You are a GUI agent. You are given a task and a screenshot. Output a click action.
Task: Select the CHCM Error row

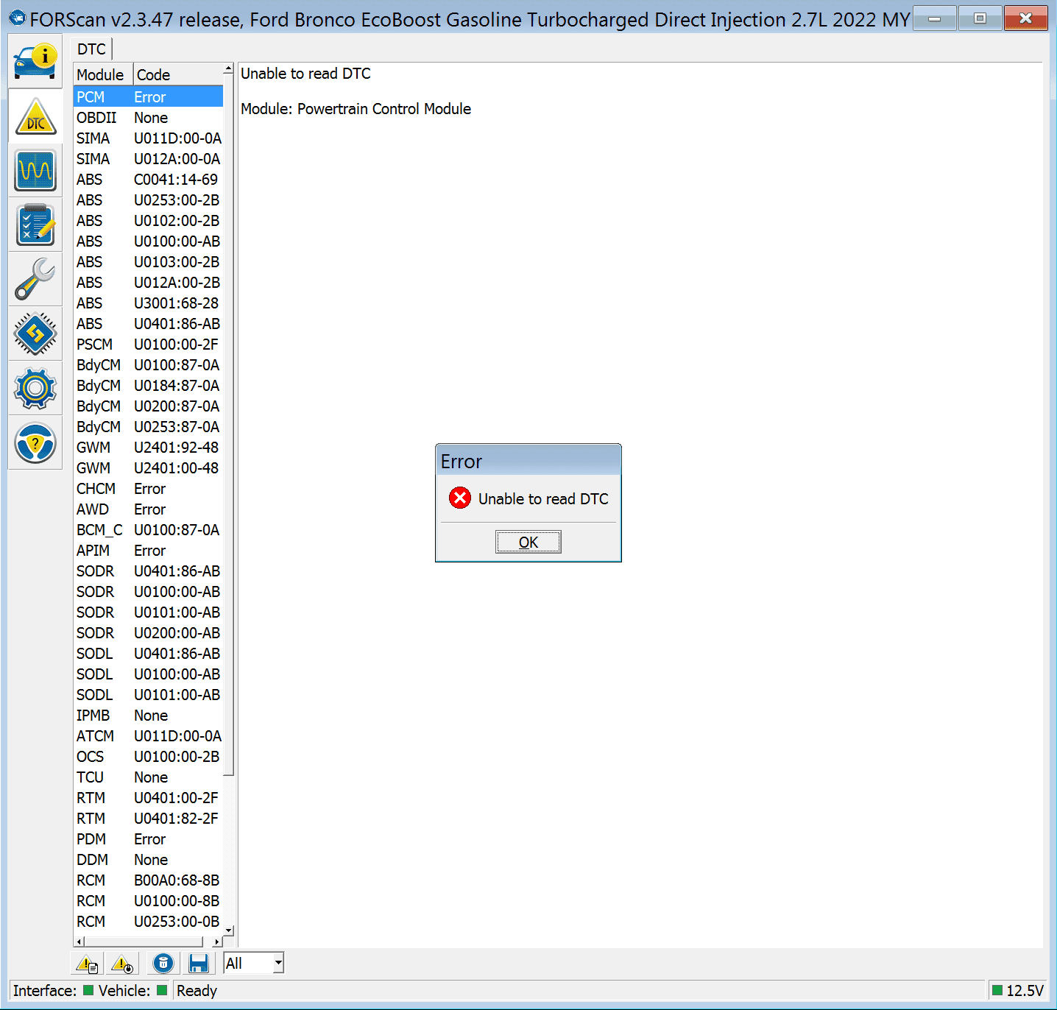point(148,489)
